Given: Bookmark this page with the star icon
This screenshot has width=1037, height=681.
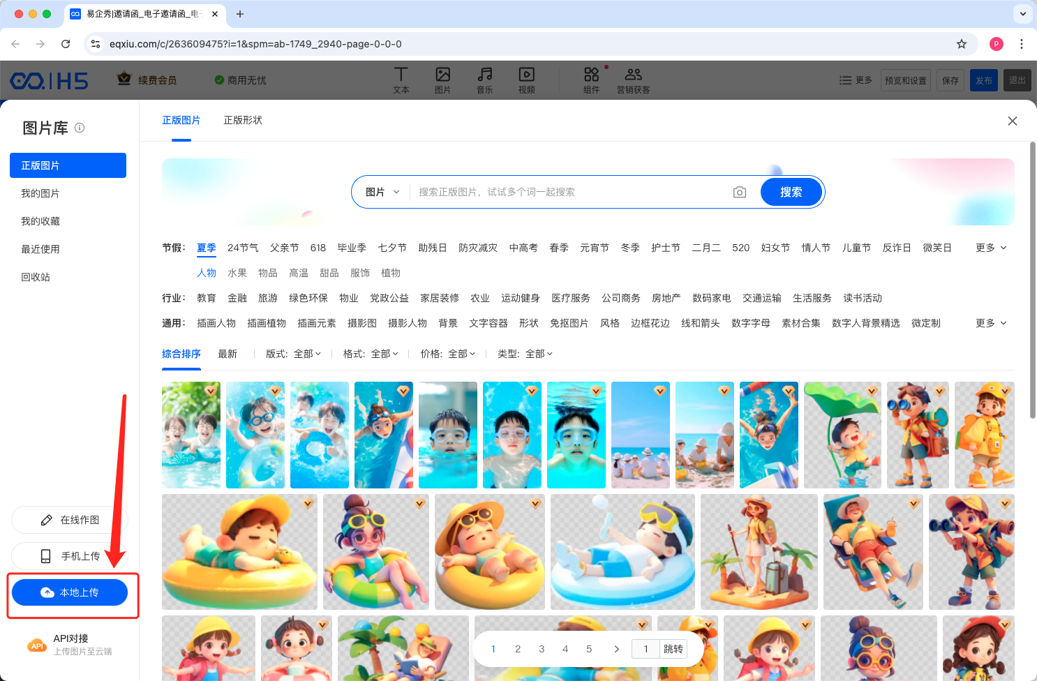Looking at the screenshot, I should point(961,44).
